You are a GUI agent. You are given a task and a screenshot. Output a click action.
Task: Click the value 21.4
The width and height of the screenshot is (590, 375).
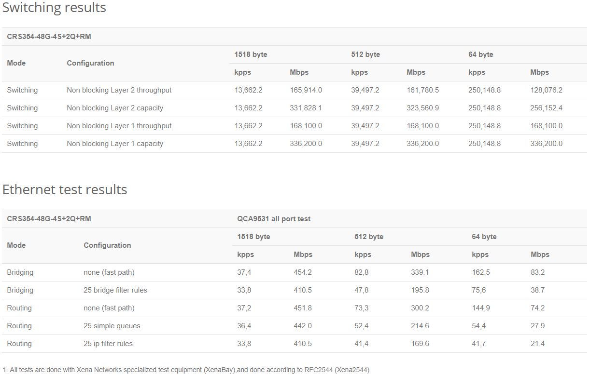(537, 344)
